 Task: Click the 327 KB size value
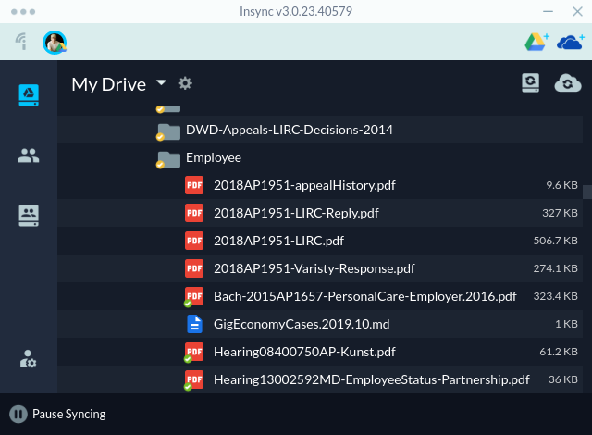[560, 213]
